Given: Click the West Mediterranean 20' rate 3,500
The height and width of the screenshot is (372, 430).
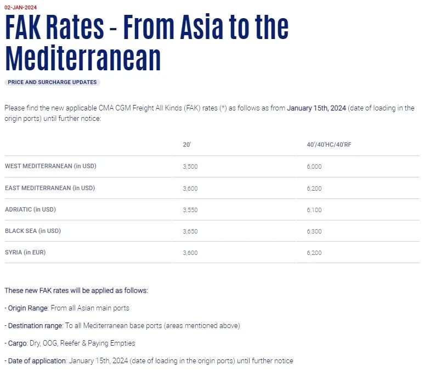Looking at the screenshot, I should click(x=190, y=166).
